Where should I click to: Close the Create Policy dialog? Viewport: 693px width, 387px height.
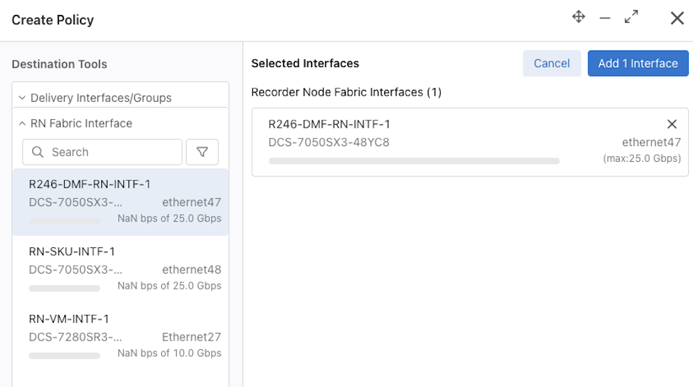pos(677,18)
